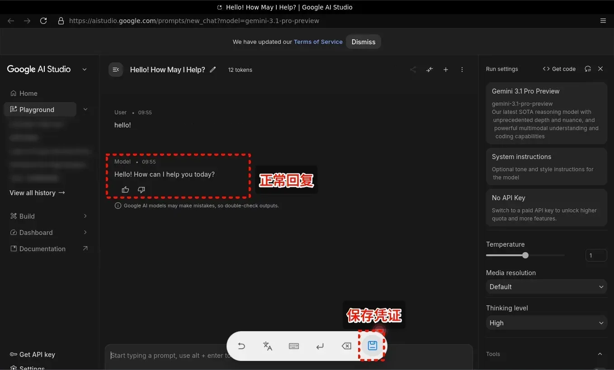Screen dimensions: 614x370
Task: Toggle the sidebar collapse button beside title
Action: pos(116,70)
